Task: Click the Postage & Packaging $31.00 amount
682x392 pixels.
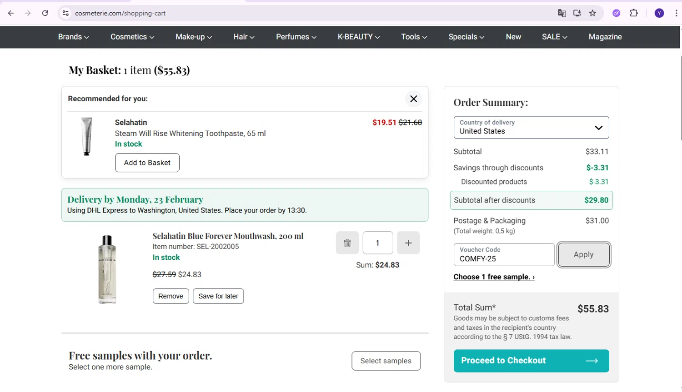Action: click(x=597, y=221)
